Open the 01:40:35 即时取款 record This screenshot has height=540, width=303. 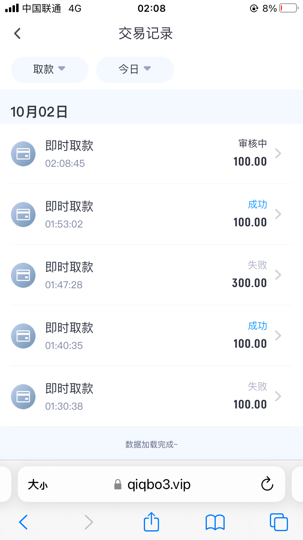[69, 328]
